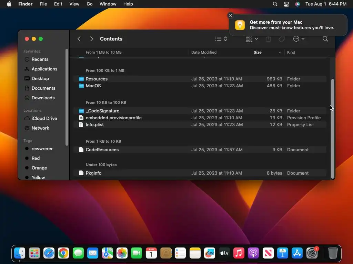This screenshot has height=264, width=353.
Task: Open the Edit menu
Action: point(58,4)
